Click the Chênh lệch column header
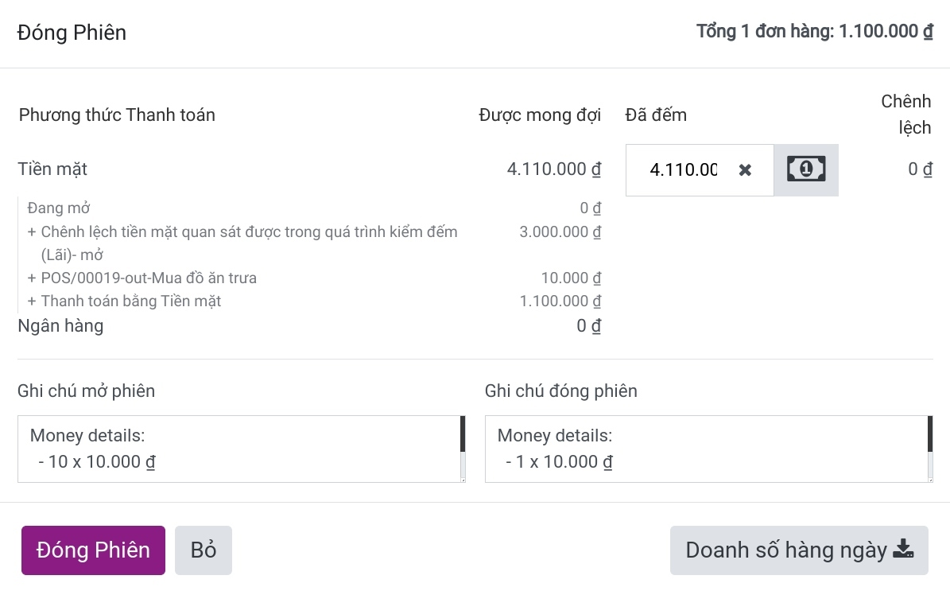This screenshot has height=591, width=950. [x=905, y=115]
